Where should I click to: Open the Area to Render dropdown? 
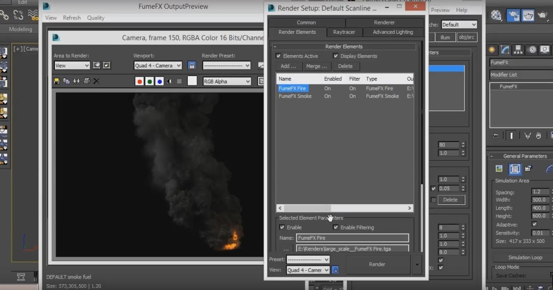[x=72, y=65]
